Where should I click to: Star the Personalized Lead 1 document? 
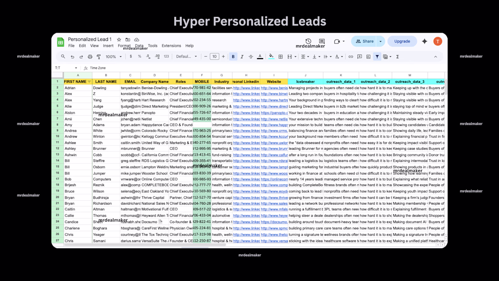[x=119, y=39]
